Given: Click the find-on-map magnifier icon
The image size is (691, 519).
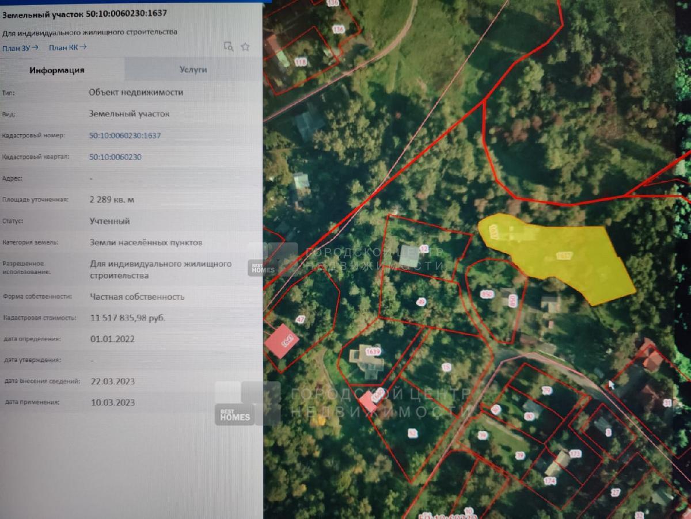Looking at the screenshot, I should tap(229, 47).
